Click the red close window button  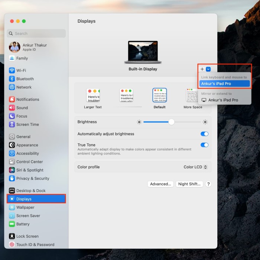click(12, 21)
